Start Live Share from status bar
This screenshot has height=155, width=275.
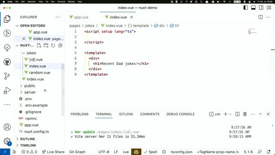(x=53, y=152)
